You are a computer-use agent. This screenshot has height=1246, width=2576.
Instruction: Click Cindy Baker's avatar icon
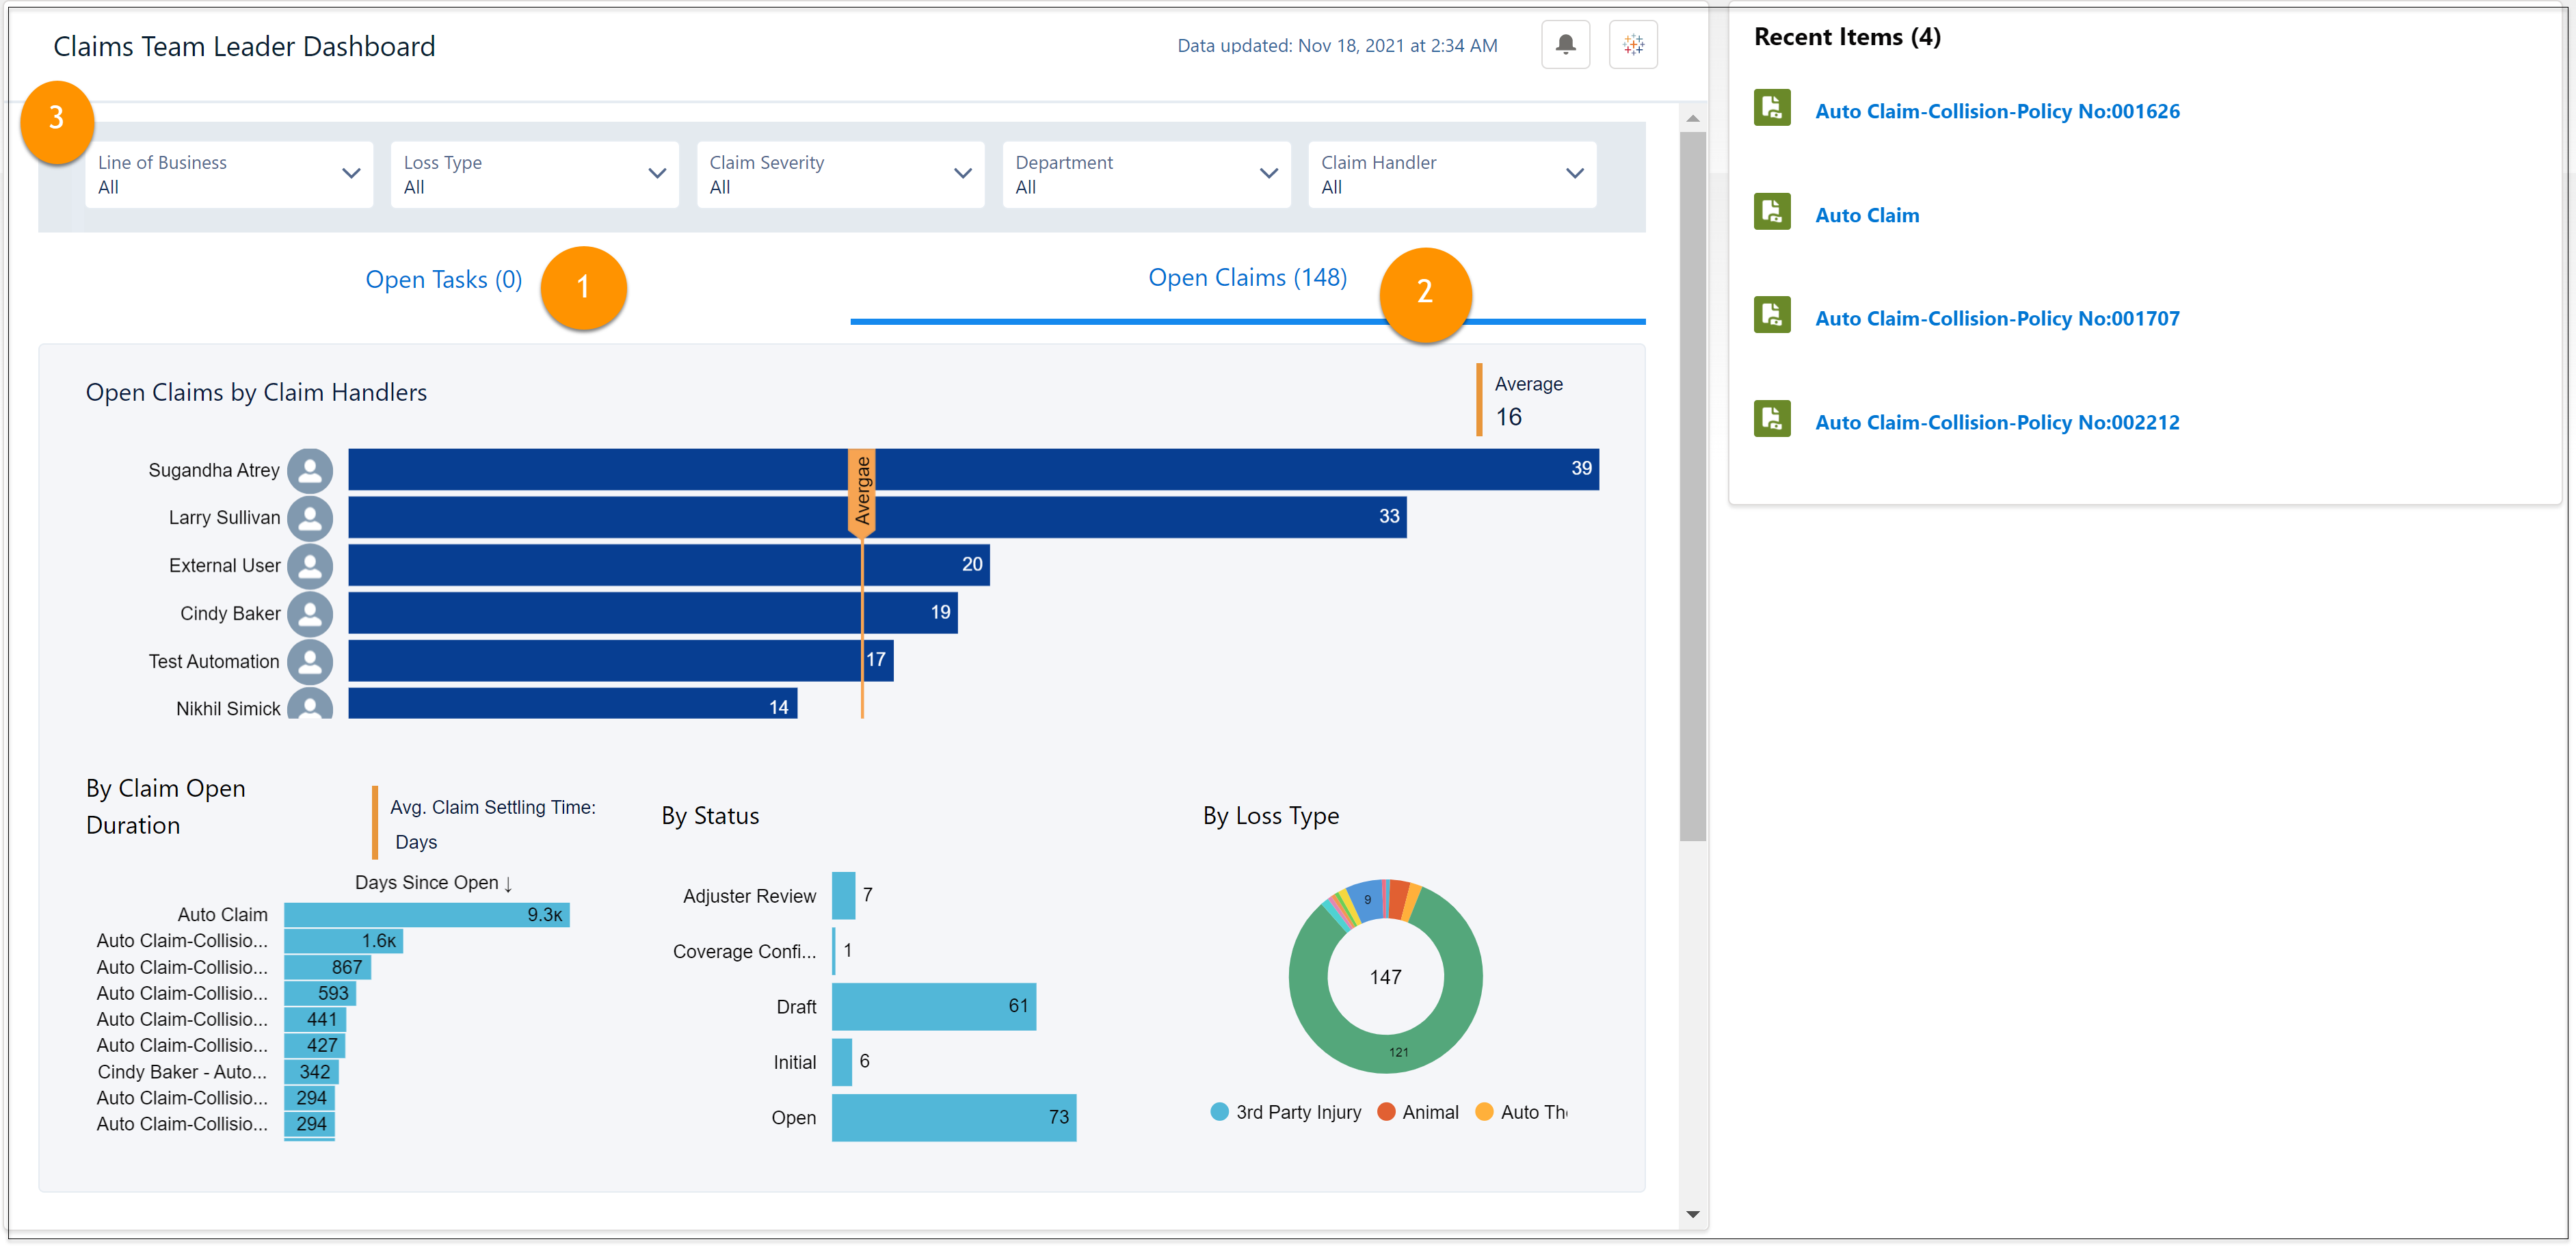tap(310, 614)
